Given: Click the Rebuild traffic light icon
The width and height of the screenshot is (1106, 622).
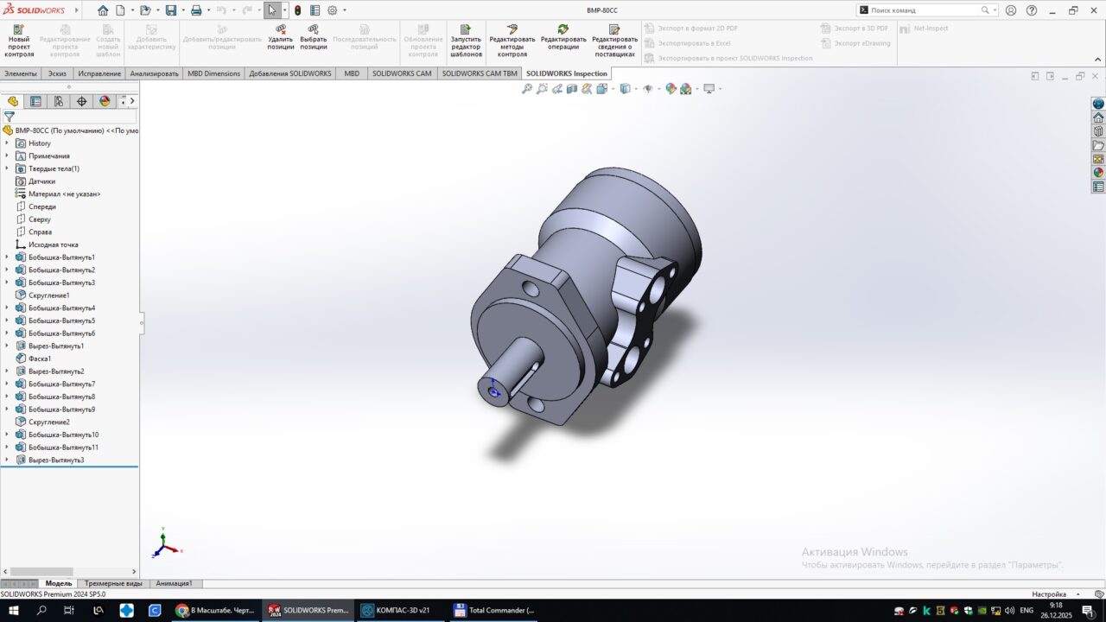Looking at the screenshot, I should click(298, 10).
